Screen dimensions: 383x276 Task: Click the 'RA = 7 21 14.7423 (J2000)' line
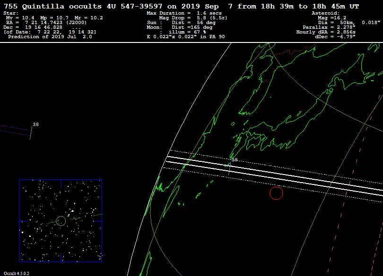[46, 23]
